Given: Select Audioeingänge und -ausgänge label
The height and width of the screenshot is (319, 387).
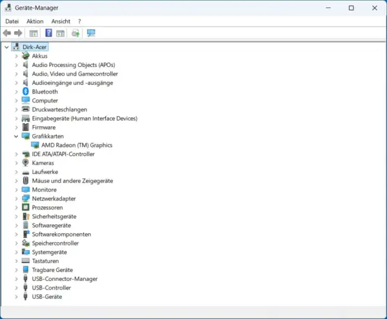Looking at the screenshot, I should (72, 82).
